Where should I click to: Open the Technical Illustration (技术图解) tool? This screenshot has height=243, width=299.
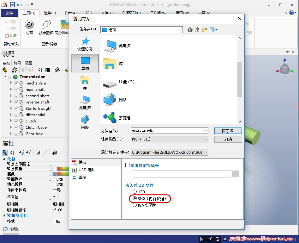46,28
